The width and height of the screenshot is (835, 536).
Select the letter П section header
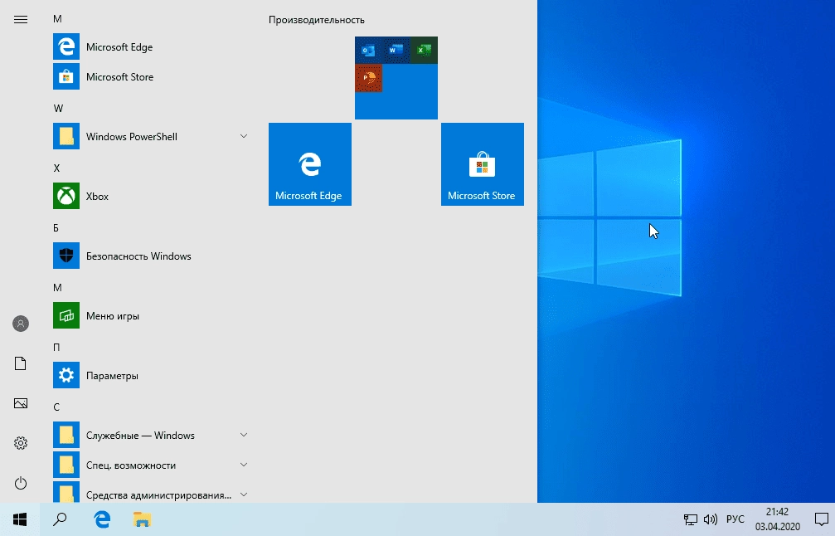point(56,347)
